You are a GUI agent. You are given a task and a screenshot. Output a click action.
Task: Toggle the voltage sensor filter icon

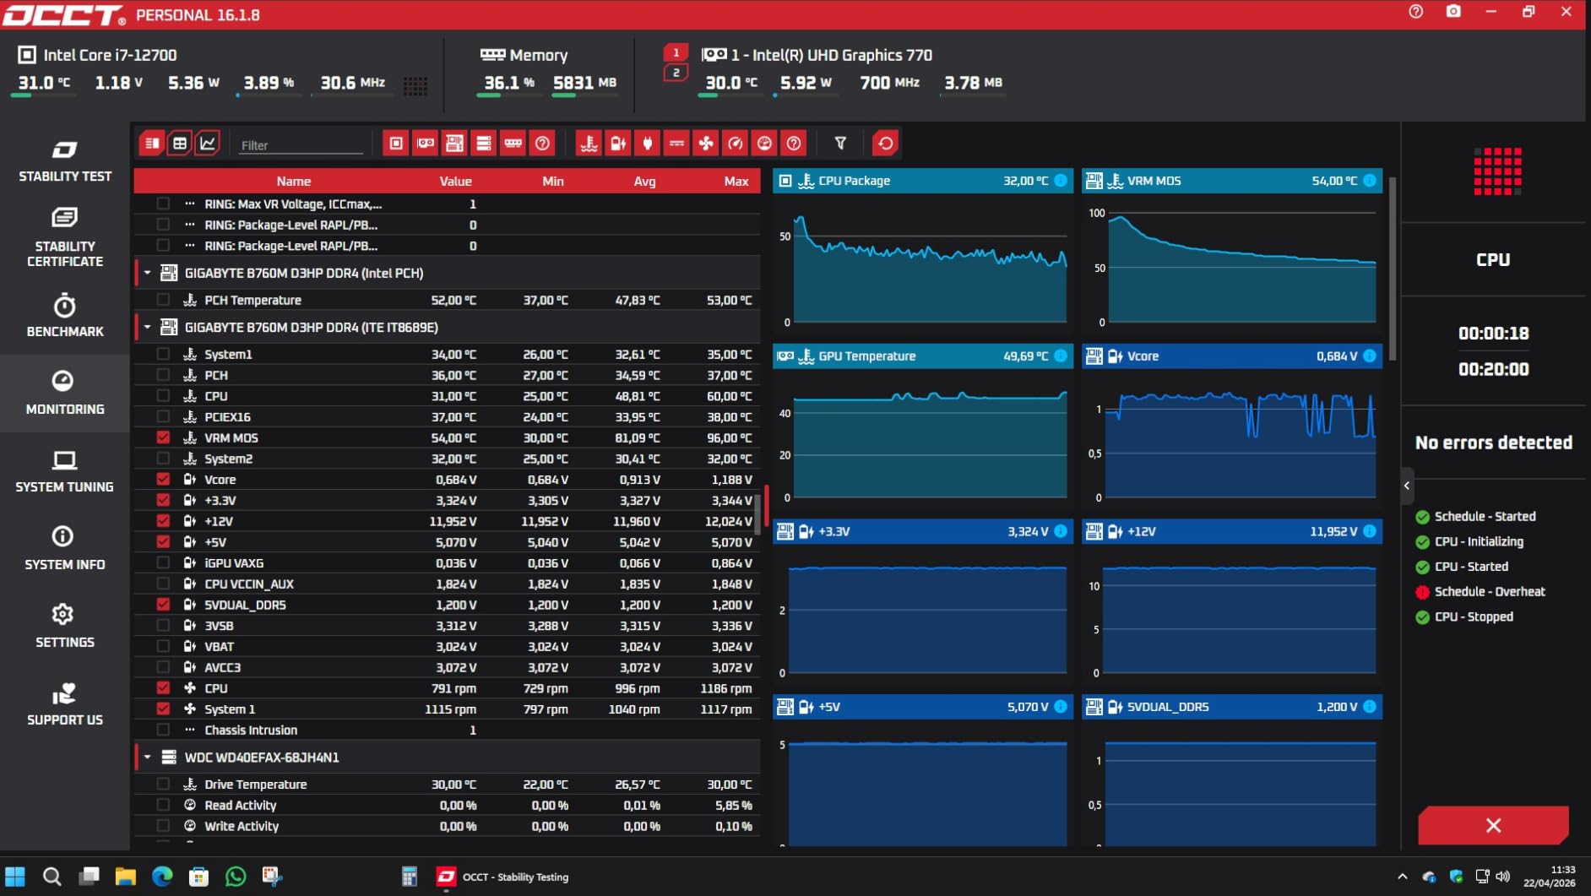618,144
